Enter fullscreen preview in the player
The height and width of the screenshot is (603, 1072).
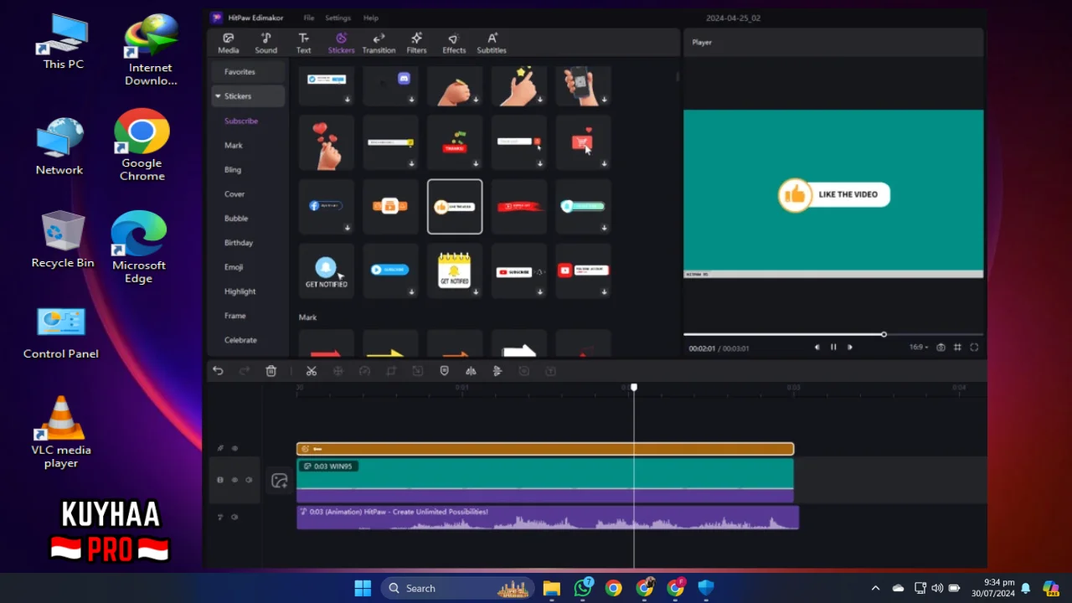974,347
